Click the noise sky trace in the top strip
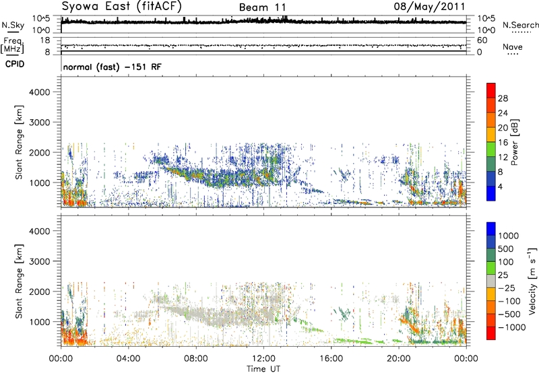The width and height of the screenshot is (539, 373). tap(263, 22)
